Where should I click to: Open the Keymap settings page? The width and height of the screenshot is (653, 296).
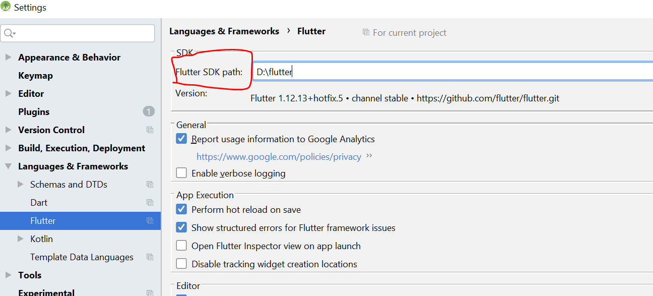[35, 76]
